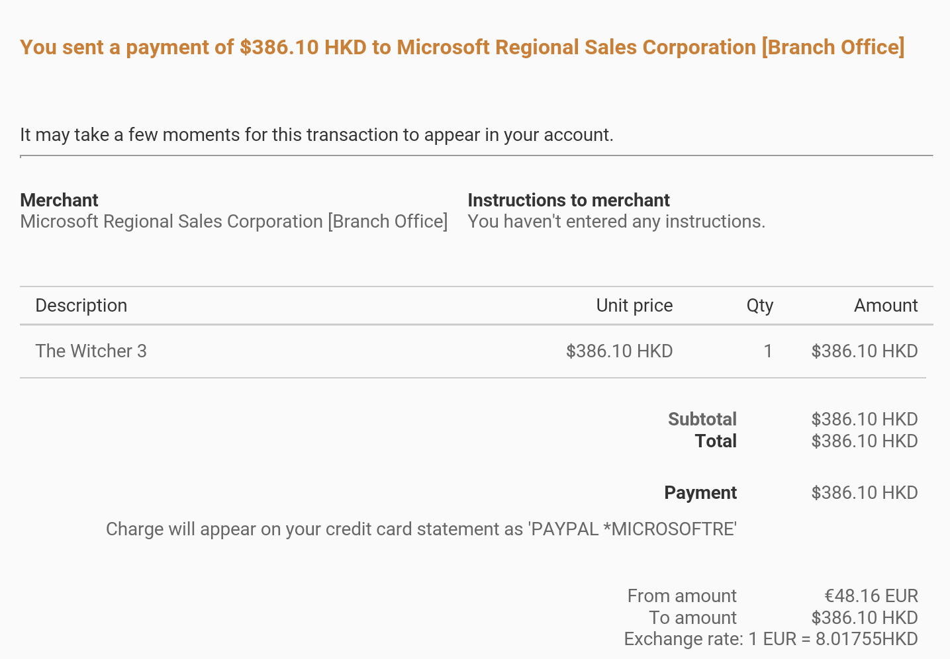The width and height of the screenshot is (950, 659).
Task: Click Microsoft Regional Sales Corporation merchant name
Action: pyautogui.click(x=234, y=222)
